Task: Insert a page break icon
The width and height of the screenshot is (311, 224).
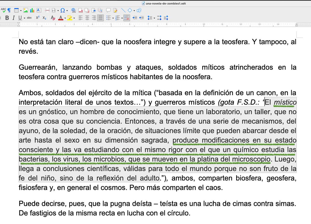Action: point(47,10)
